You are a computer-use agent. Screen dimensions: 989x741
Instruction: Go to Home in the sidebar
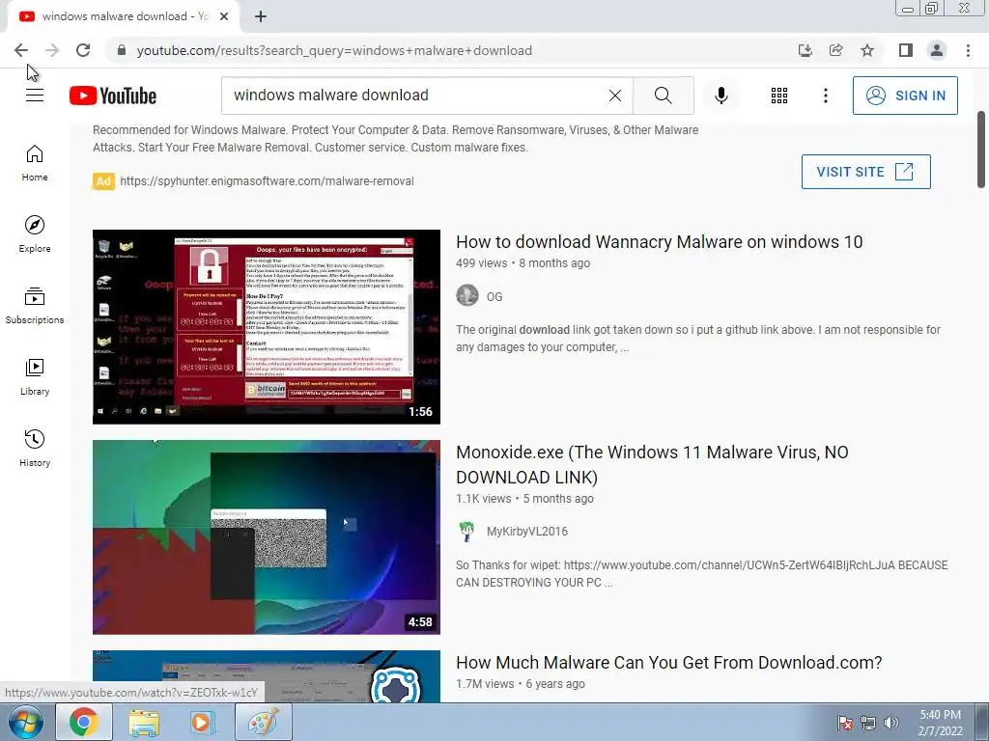point(35,162)
